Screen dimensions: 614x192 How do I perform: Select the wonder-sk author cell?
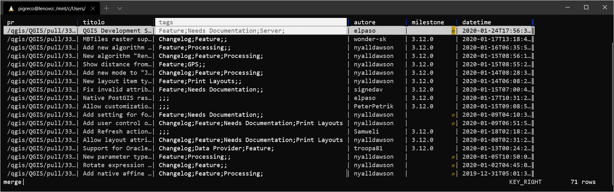[x=370, y=39]
